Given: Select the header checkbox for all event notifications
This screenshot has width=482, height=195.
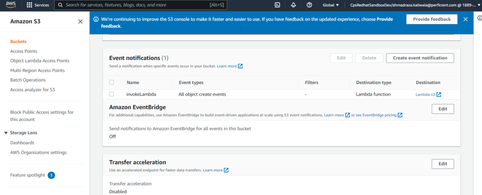Looking at the screenshot, I should 112,82.
